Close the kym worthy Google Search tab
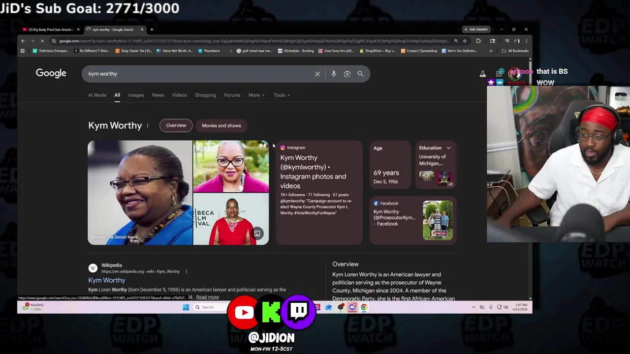 (142, 29)
